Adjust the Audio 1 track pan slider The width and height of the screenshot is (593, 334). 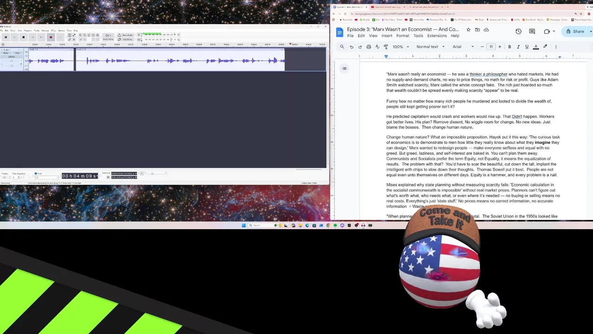tap(12, 65)
